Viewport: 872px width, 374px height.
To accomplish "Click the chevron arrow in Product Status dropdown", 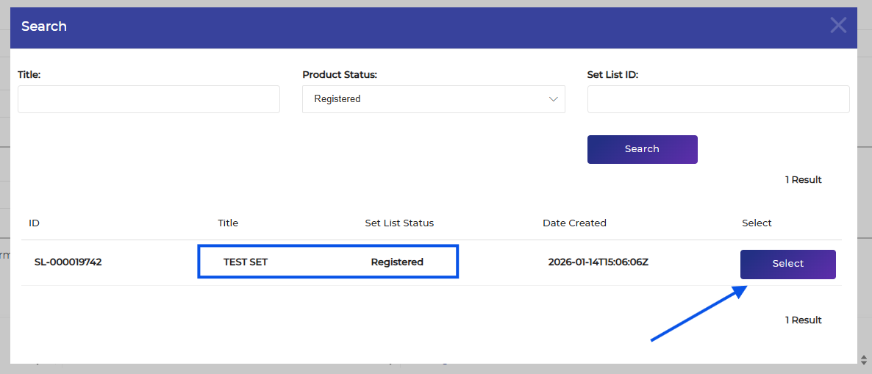I will (554, 99).
